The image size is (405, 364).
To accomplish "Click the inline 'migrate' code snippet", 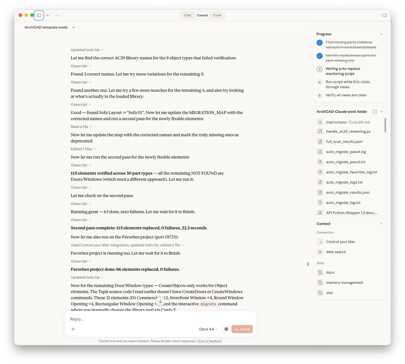I will 208,304.
